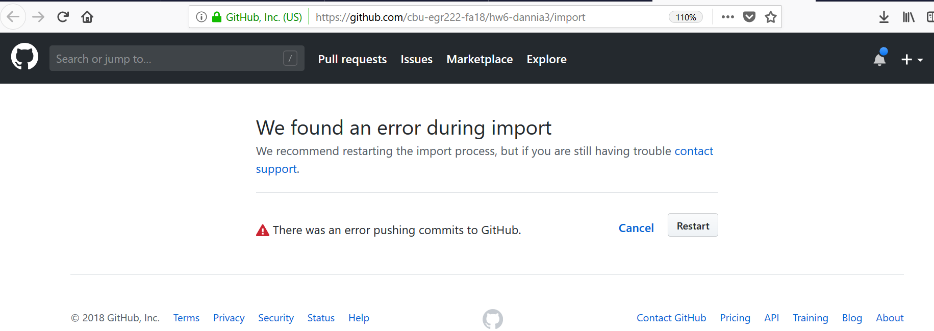Click the GitHub octocat logo
This screenshot has height=331, width=934.
24,57
